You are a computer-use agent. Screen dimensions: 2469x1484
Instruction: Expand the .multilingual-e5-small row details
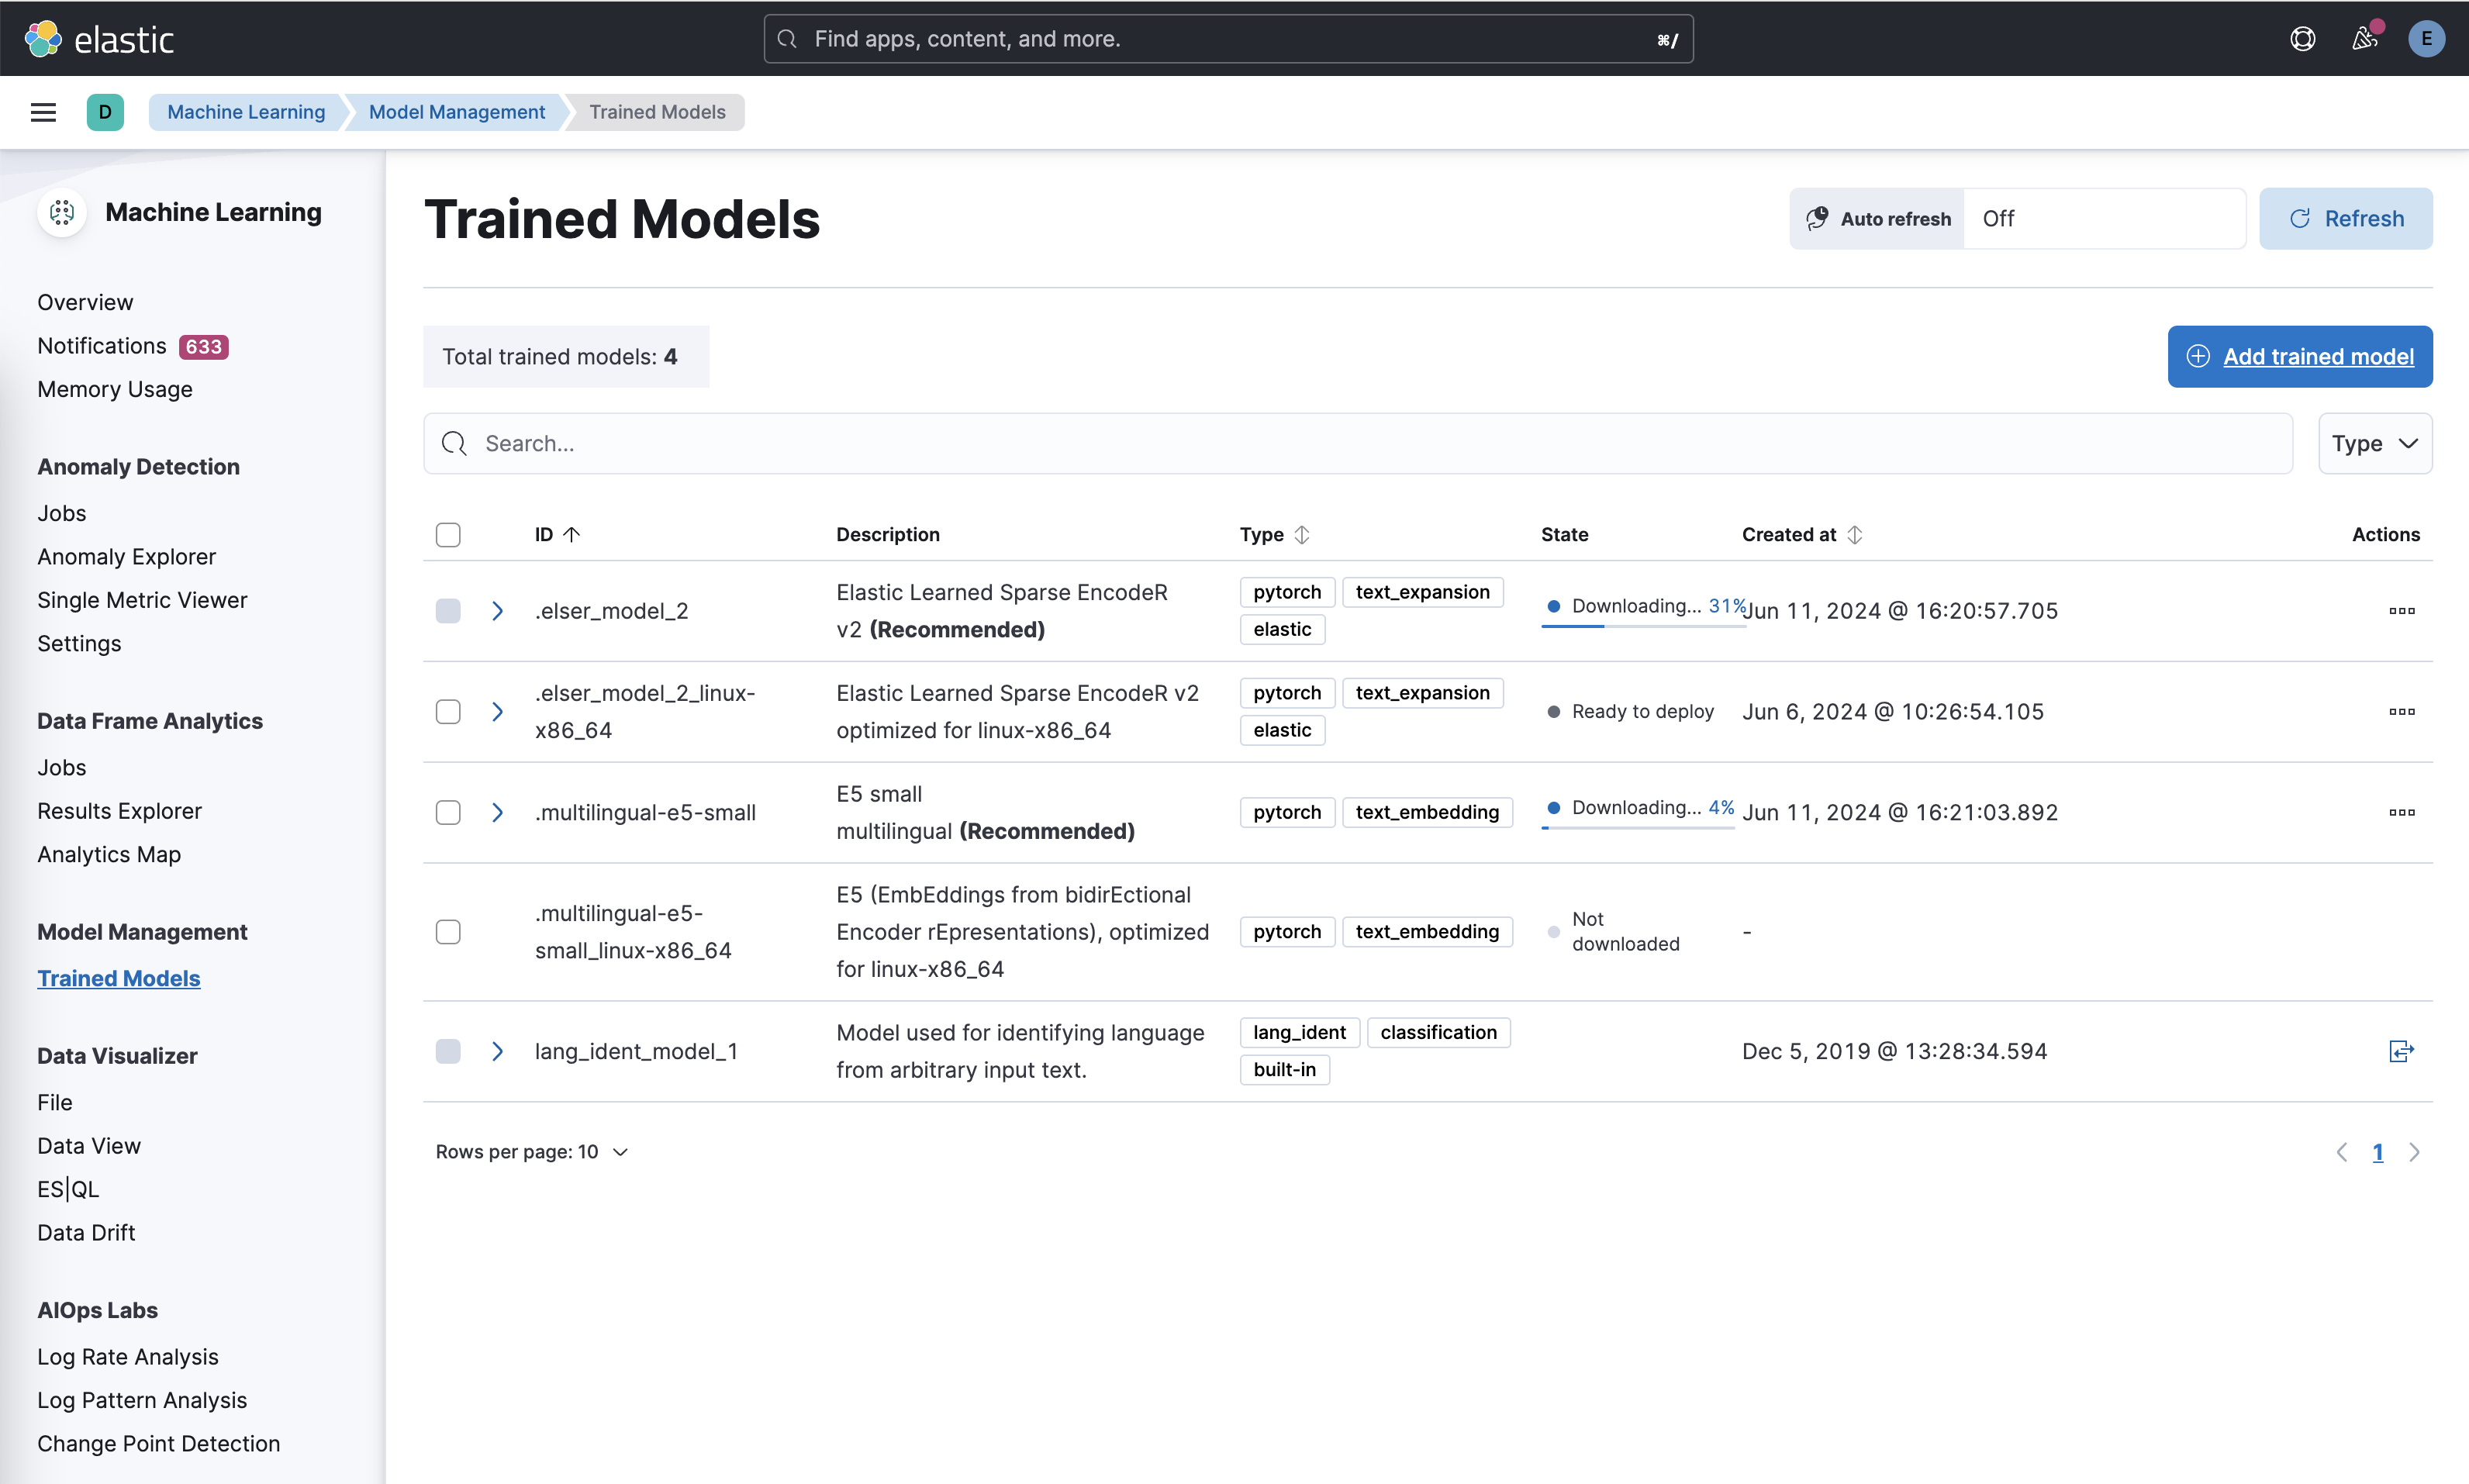pos(497,813)
